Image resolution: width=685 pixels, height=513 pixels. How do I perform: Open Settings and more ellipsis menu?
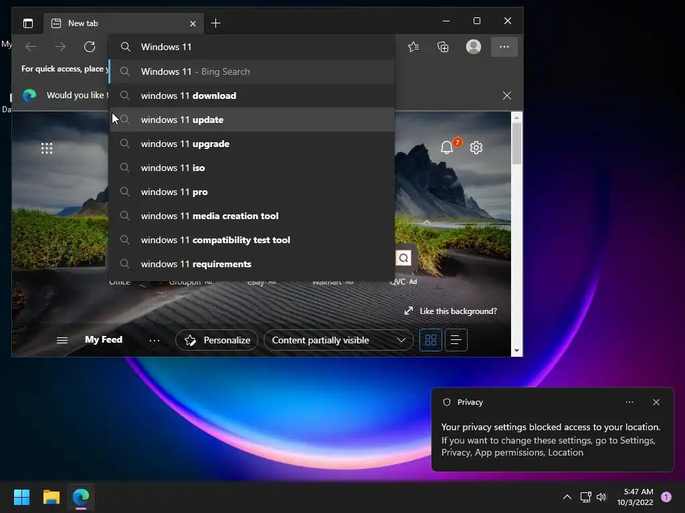504,47
